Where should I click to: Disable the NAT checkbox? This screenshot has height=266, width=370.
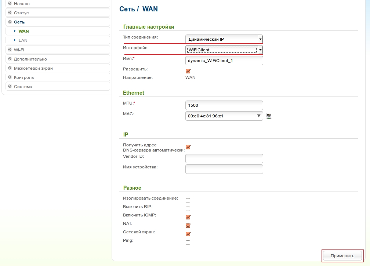188,226
